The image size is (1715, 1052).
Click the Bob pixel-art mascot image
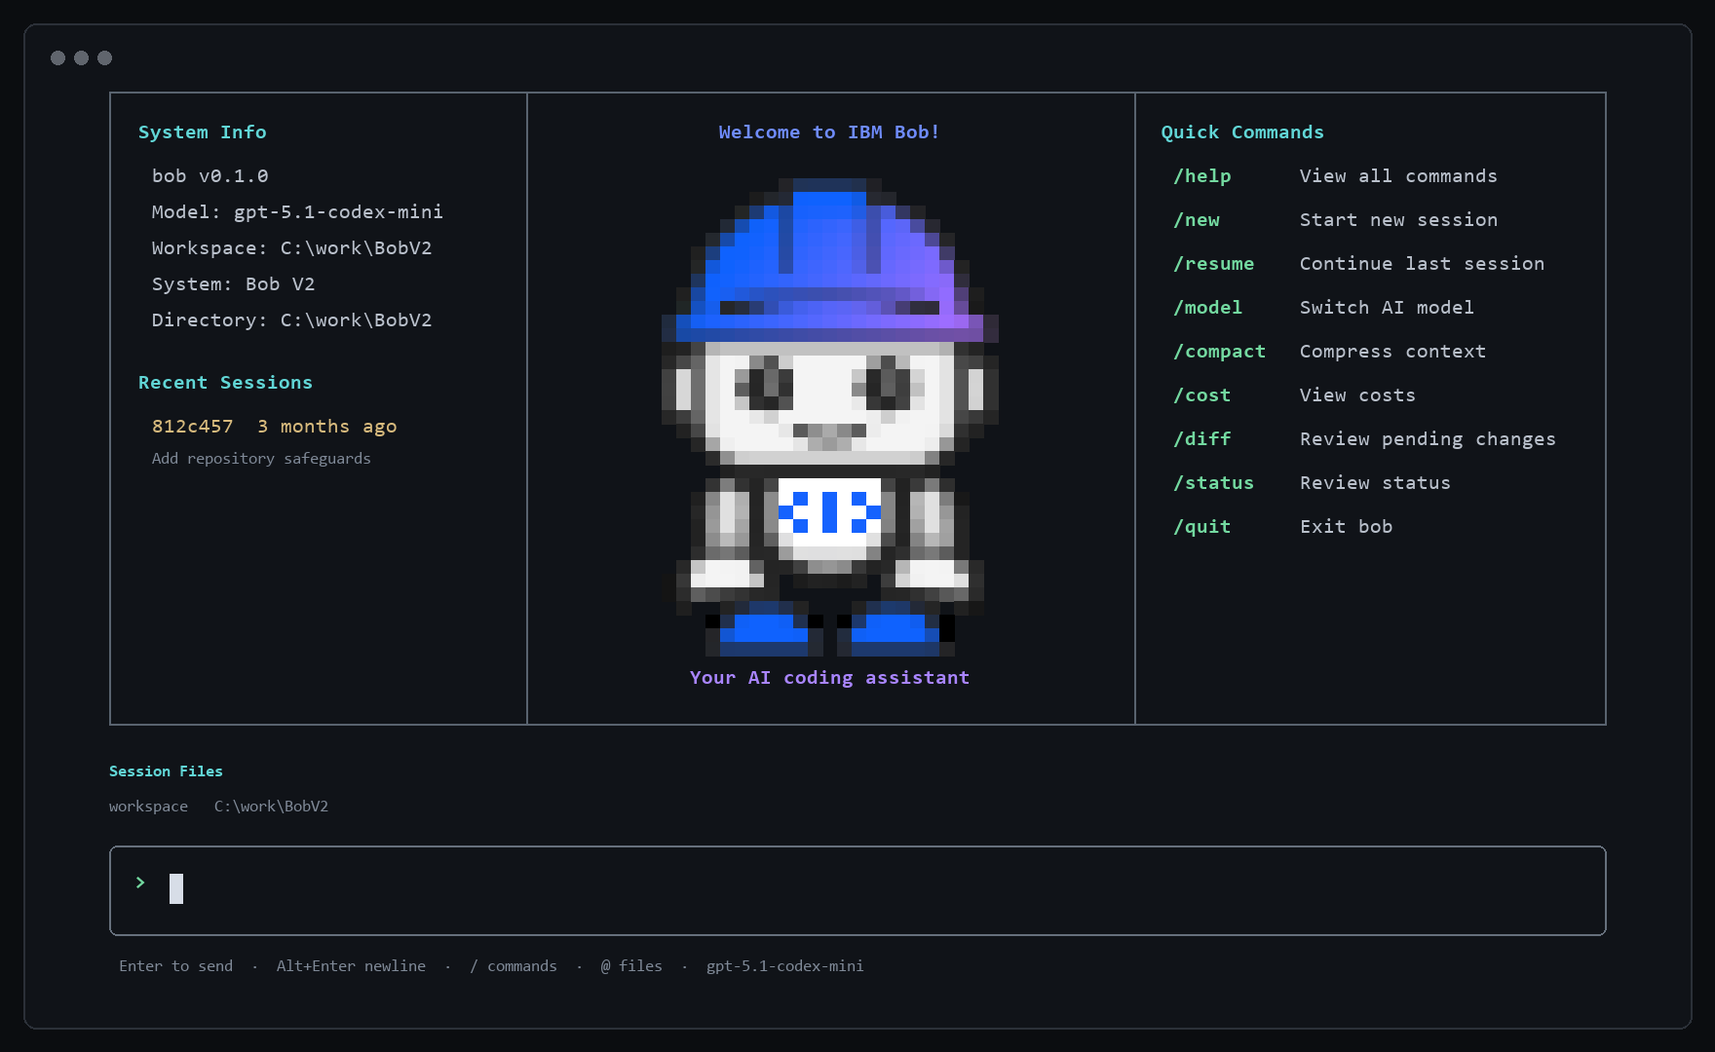(x=830, y=417)
